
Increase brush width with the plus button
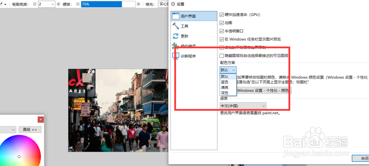[x=58, y=4]
